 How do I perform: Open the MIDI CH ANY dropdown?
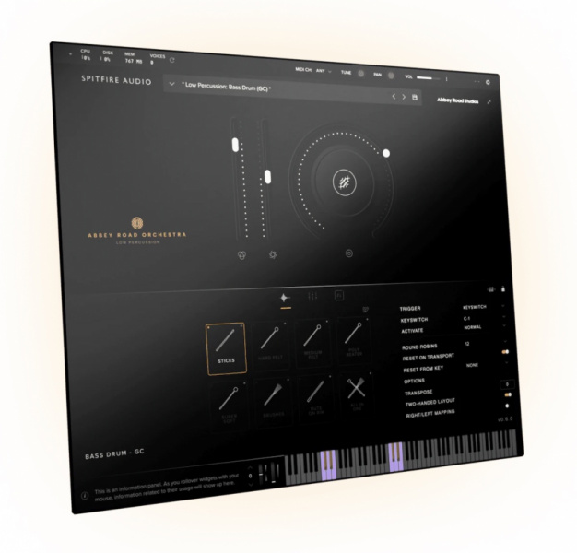tap(324, 71)
